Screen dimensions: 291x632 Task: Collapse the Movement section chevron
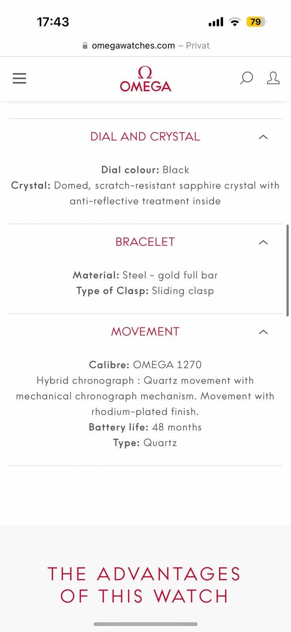(263, 332)
